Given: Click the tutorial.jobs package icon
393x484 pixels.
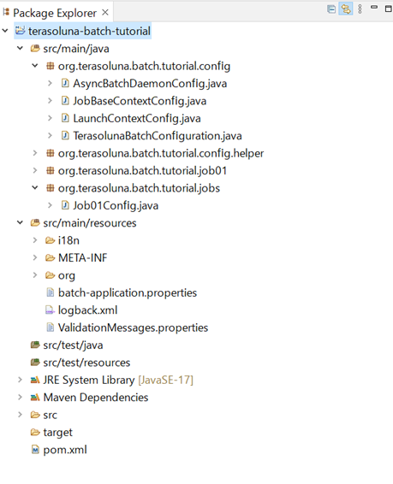Looking at the screenshot, I should (x=50, y=187).
